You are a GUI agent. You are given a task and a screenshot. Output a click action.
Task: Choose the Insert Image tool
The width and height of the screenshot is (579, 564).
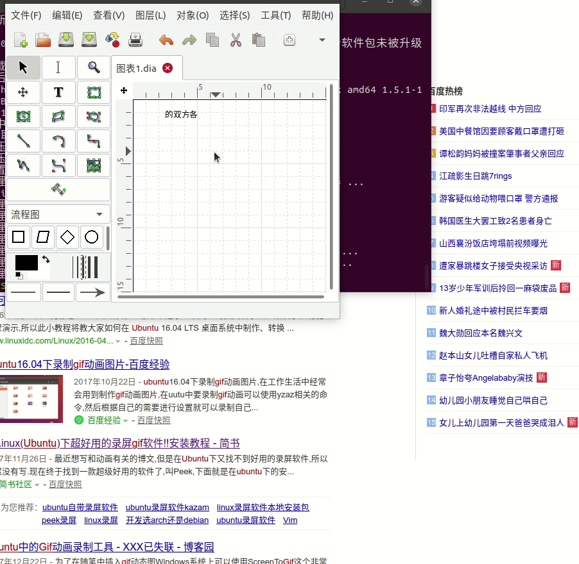[93, 165]
